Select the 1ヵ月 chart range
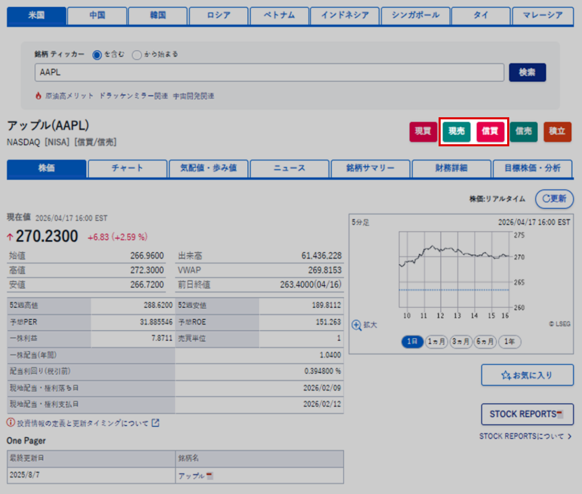582x494 pixels. pyautogui.click(x=436, y=341)
